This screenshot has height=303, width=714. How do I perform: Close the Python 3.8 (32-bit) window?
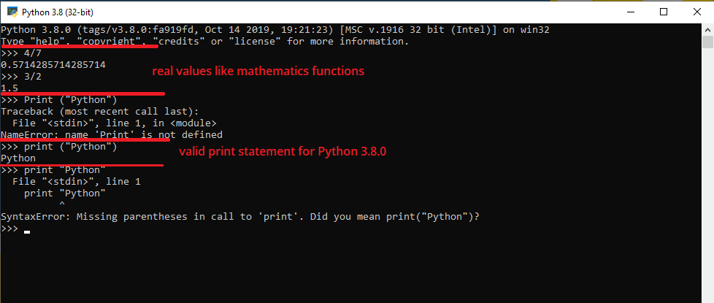click(x=697, y=12)
